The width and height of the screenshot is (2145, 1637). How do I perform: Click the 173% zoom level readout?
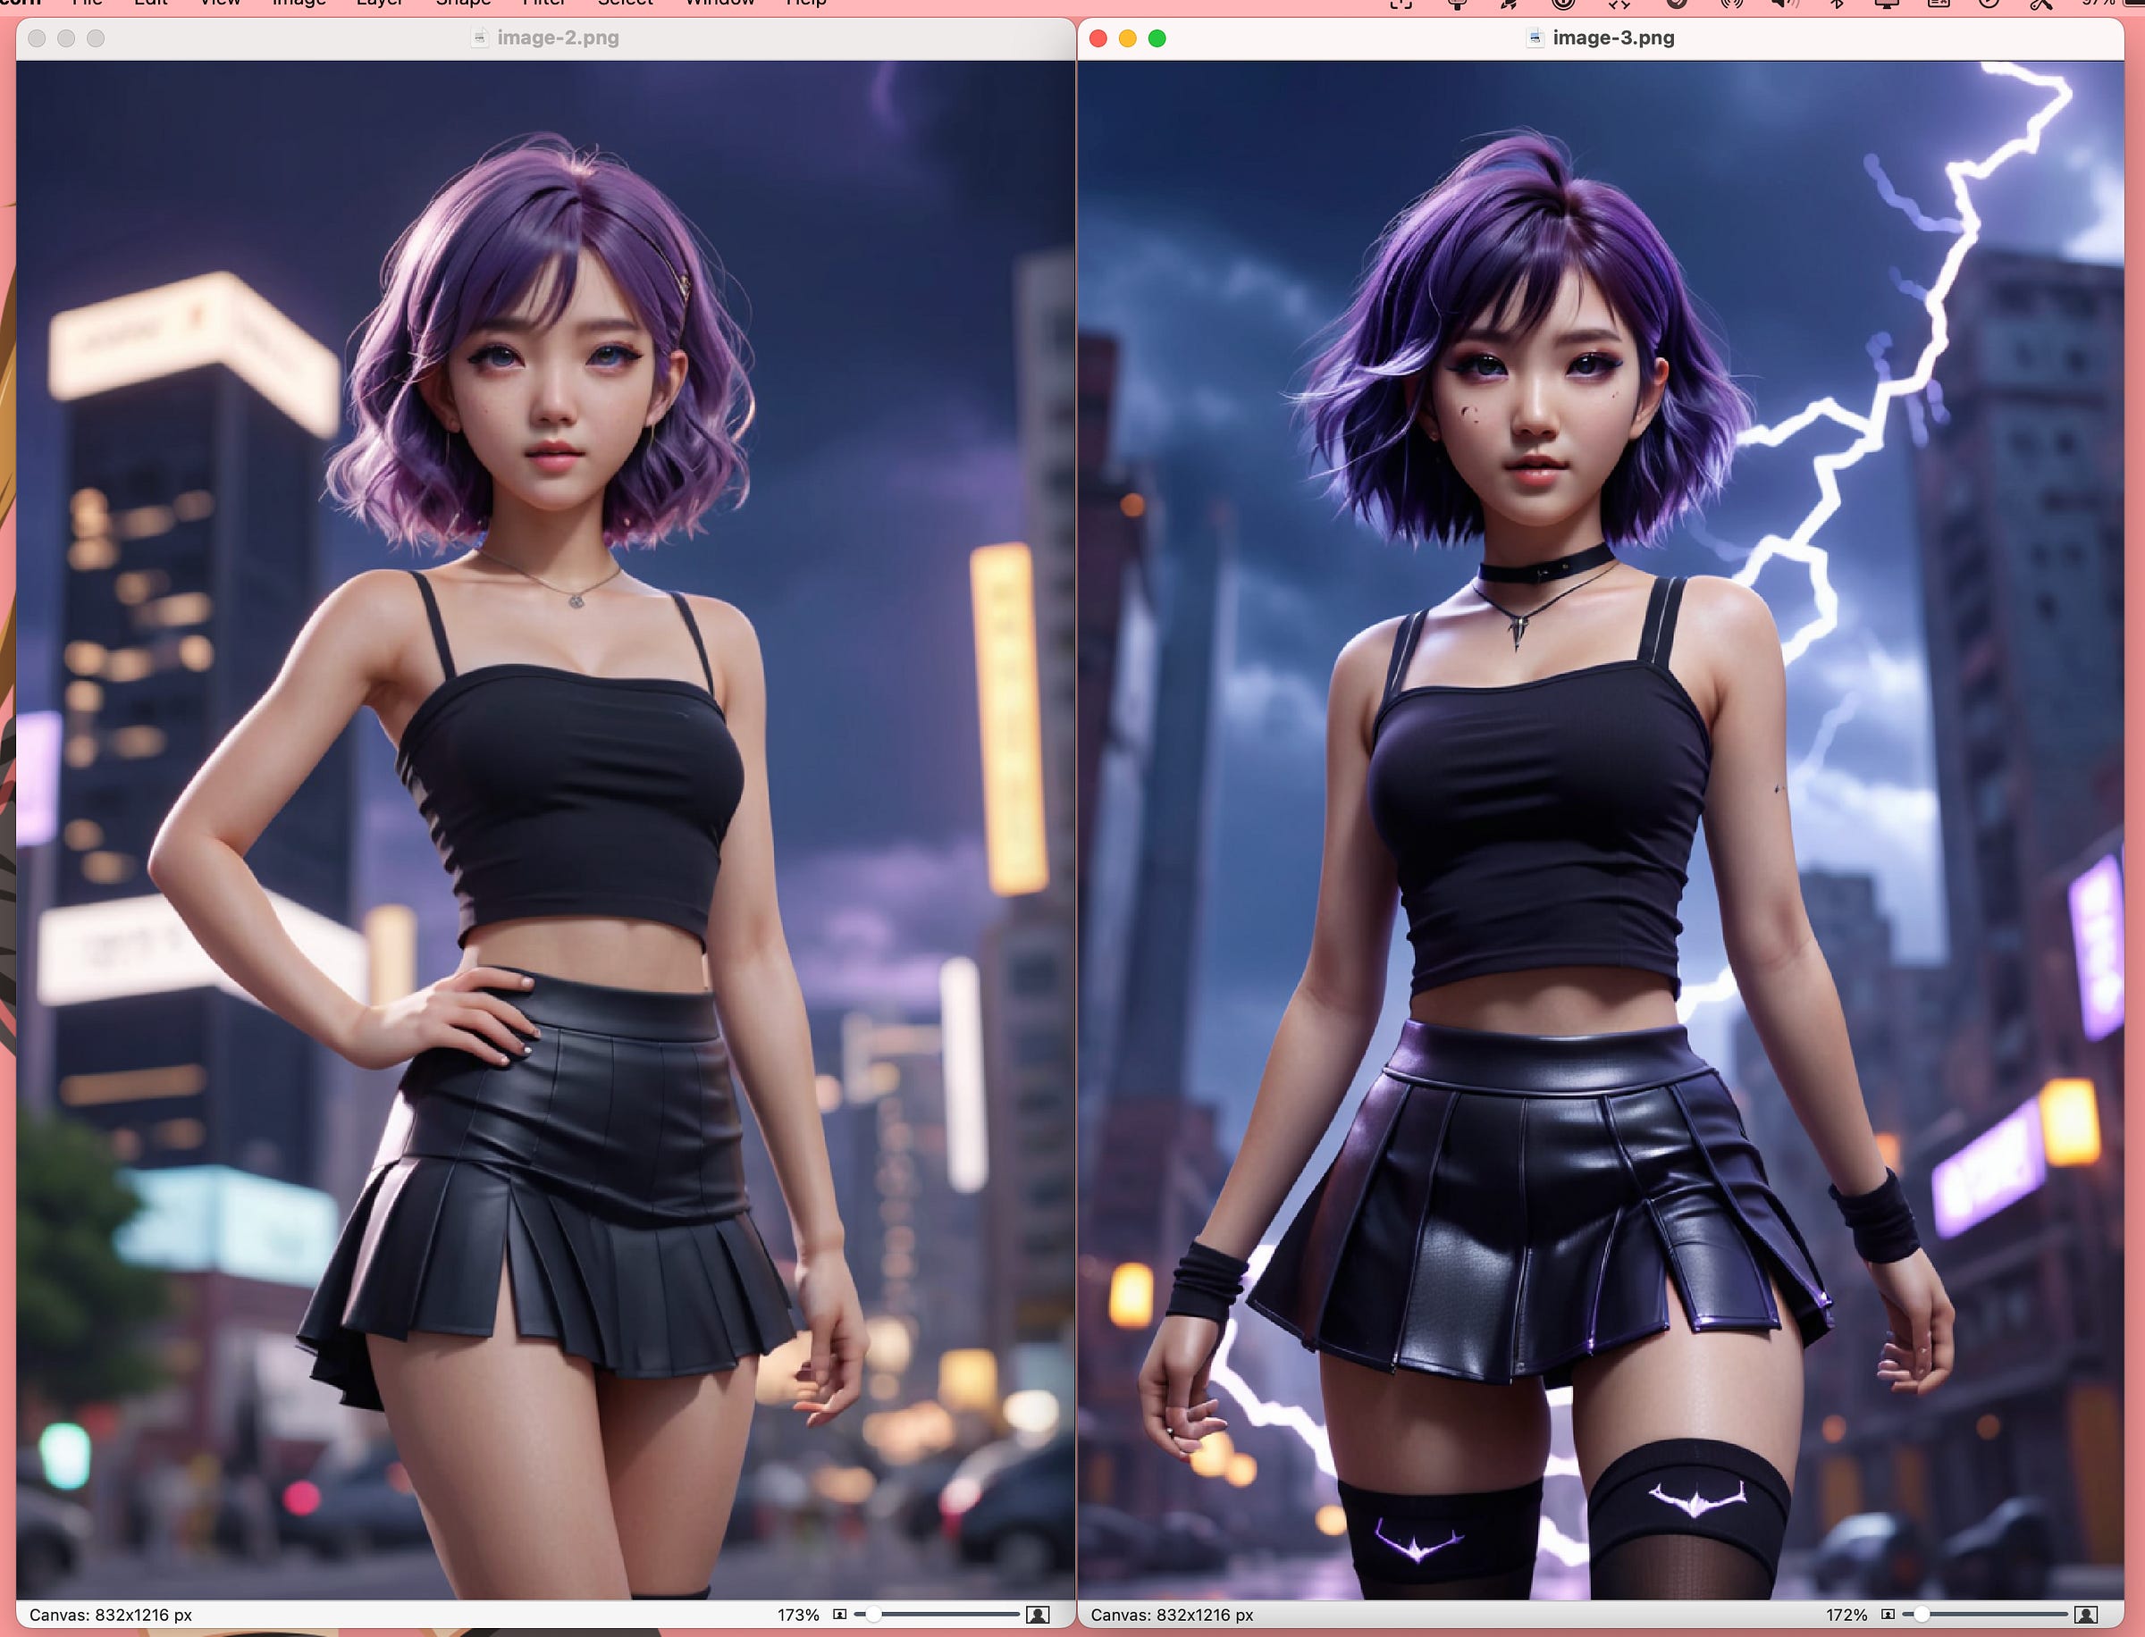[x=797, y=1615]
